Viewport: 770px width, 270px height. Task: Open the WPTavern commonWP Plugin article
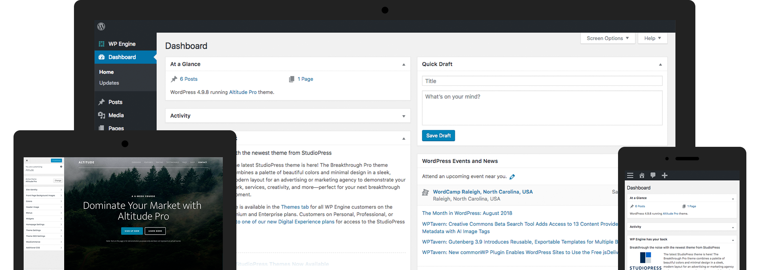click(520, 252)
